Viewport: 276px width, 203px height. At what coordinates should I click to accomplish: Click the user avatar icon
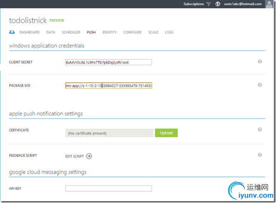click(269, 4)
